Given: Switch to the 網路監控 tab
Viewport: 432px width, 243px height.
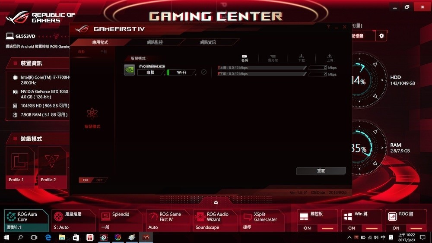Looking at the screenshot, I should point(155,42).
